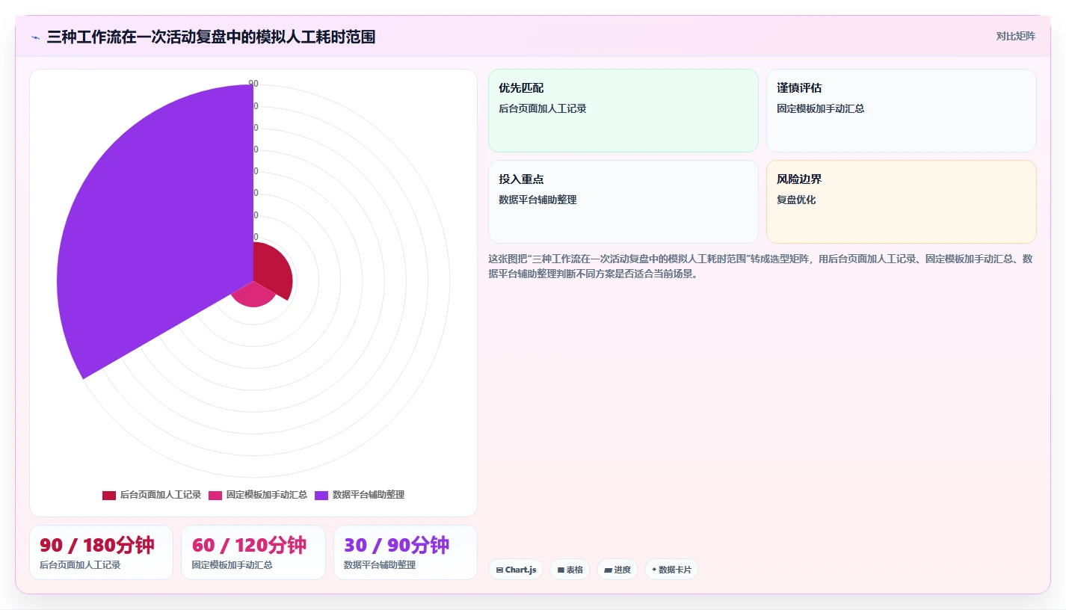1066x610 pixels.
Task: Open the 谨慎评估 card
Action: pyautogui.click(x=901, y=111)
